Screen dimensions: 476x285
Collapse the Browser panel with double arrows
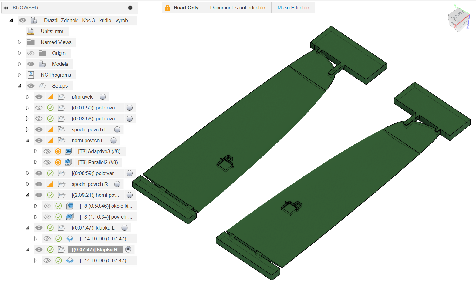(6, 8)
